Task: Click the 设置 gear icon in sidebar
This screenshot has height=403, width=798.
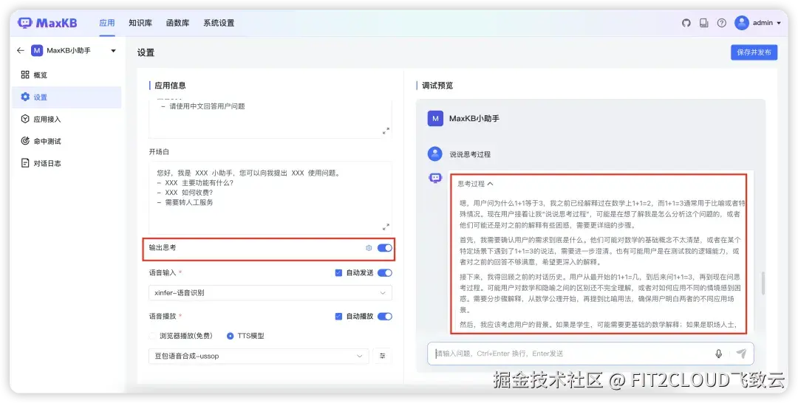Action: click(x=25, y=97)
